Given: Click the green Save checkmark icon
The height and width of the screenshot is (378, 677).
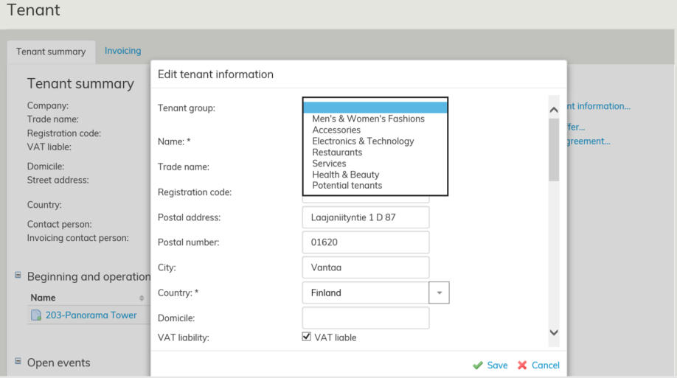Looking at the screenshot, I should (478, 365).
